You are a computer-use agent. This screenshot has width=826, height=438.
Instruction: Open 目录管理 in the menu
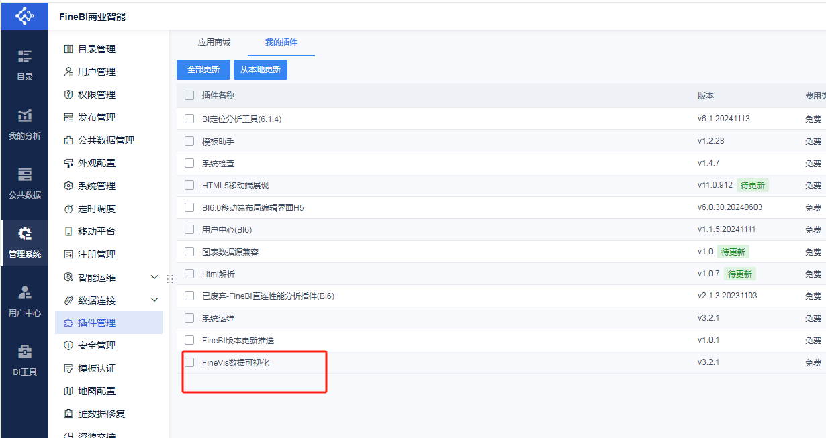pyautogui.click(x=97, y=49)
